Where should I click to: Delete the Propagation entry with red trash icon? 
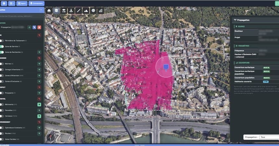(x=39, y=27)
